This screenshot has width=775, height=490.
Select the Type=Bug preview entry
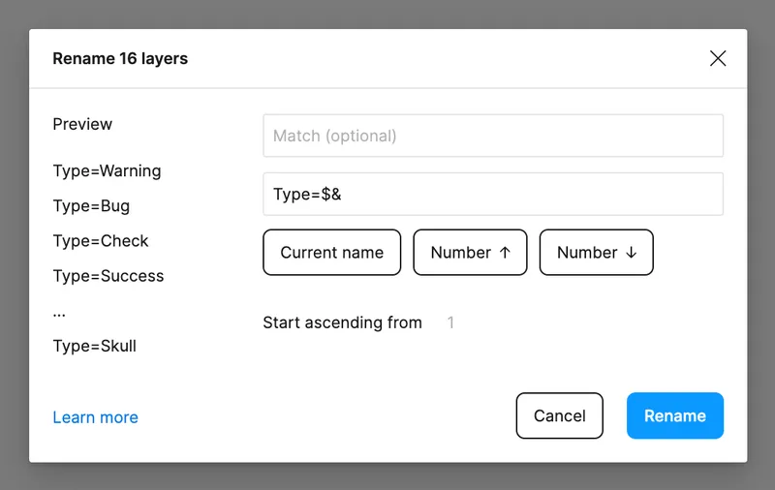pos(91,206)
